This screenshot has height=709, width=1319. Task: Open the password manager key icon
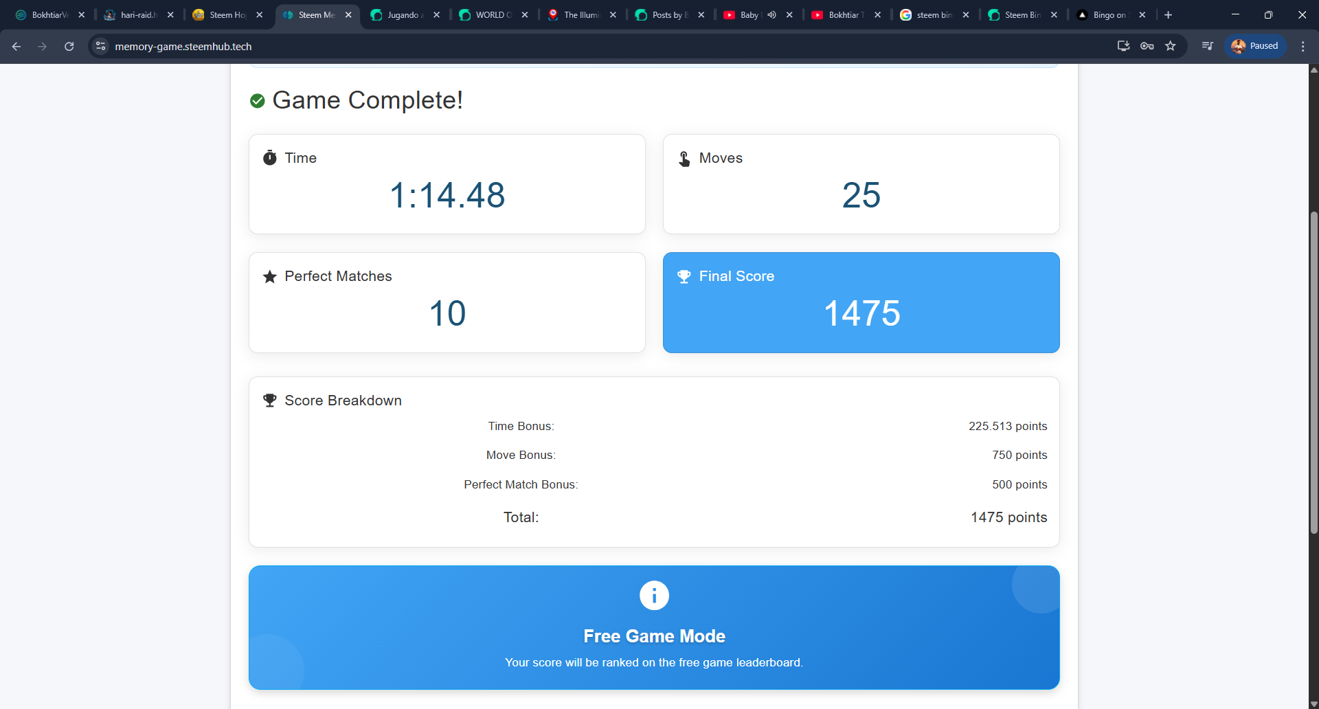(x=1147, y=46)
